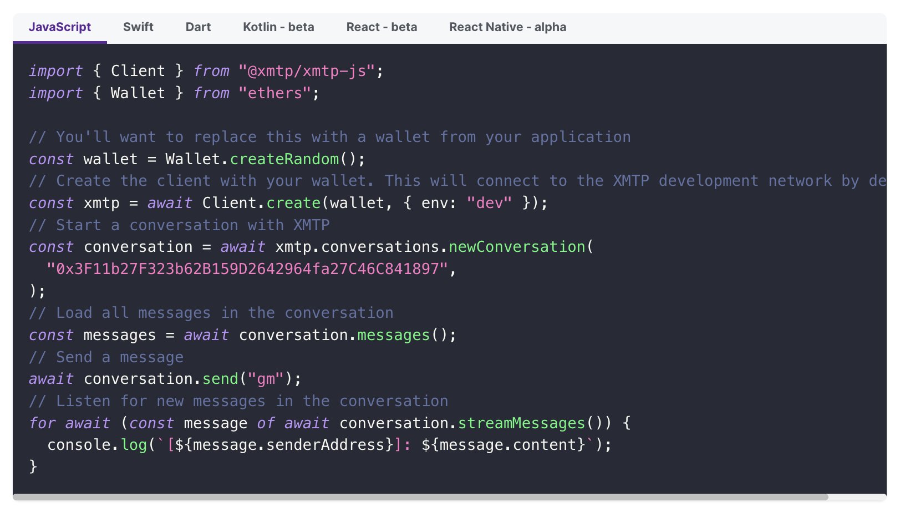The height and width of the screenshot is (517, 905).
Task: Select the wallet address string literal
Action: point(250,269)
